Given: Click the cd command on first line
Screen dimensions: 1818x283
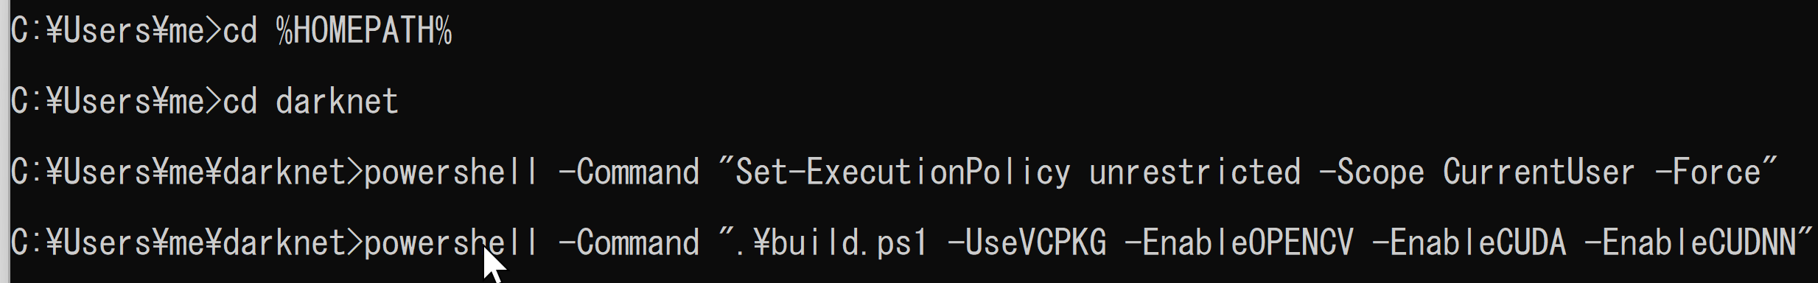Looking at the screenshot, I should 240,31.
